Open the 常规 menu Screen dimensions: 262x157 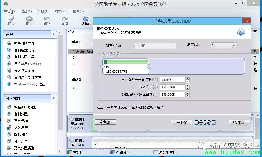pos(9,11)
